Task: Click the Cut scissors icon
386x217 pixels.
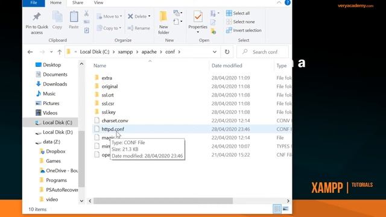Action: 86,13
